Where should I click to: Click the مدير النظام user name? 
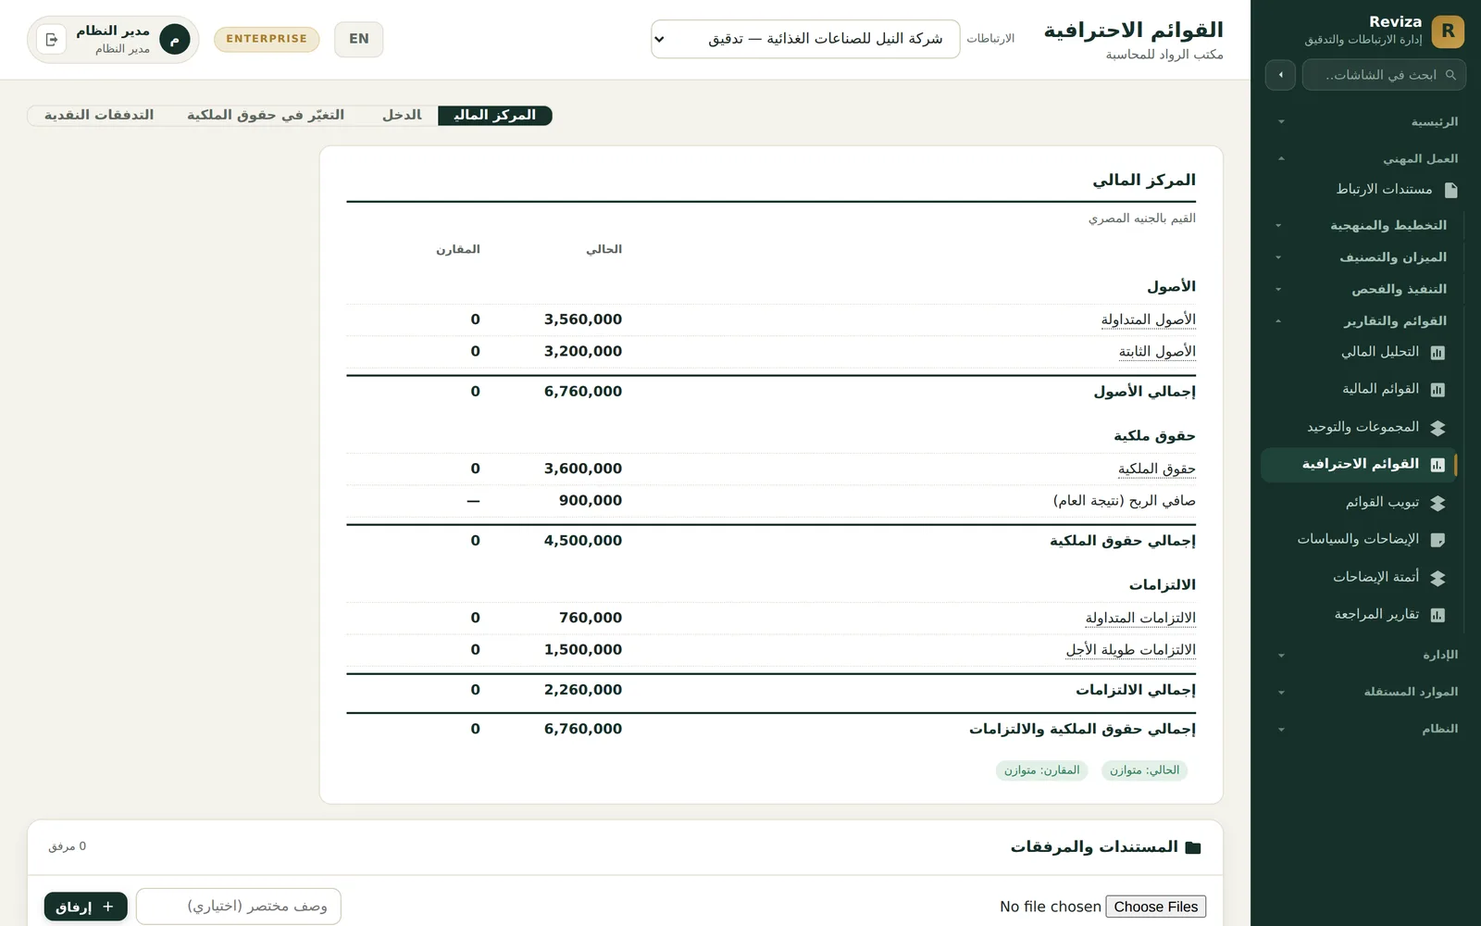coord(113,31)
